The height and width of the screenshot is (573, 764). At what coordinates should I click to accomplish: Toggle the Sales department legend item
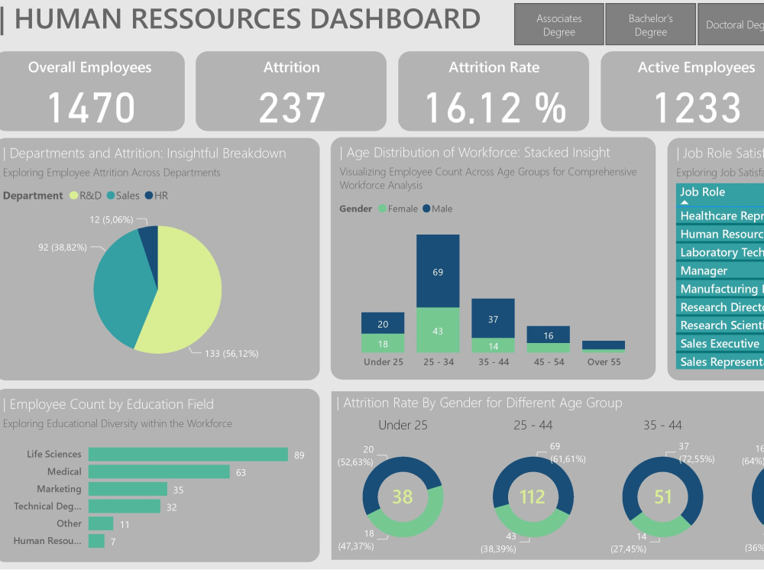[122, 195]
